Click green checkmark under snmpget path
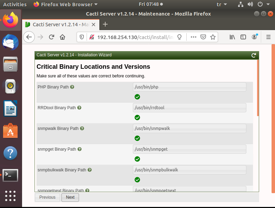 pyautogui.click(x=137, y=159)
